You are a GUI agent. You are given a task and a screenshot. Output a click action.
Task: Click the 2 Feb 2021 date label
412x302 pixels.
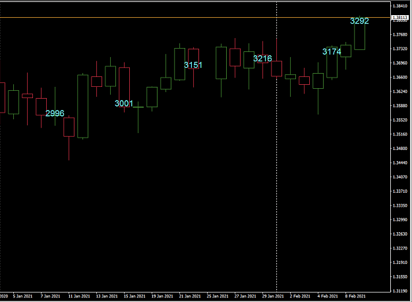[x=300, y=296]
